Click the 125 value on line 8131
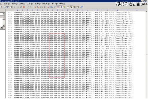This screenshot has height=101, width=148. pos(102,21)
